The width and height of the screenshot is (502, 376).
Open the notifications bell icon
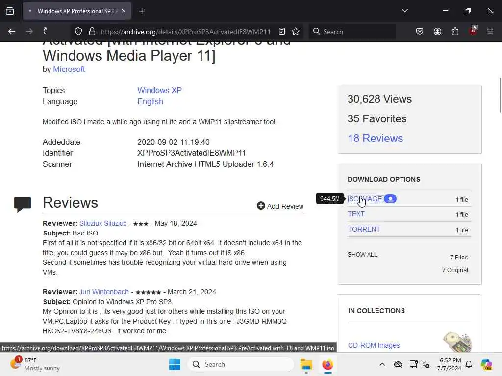click(469, 364)
